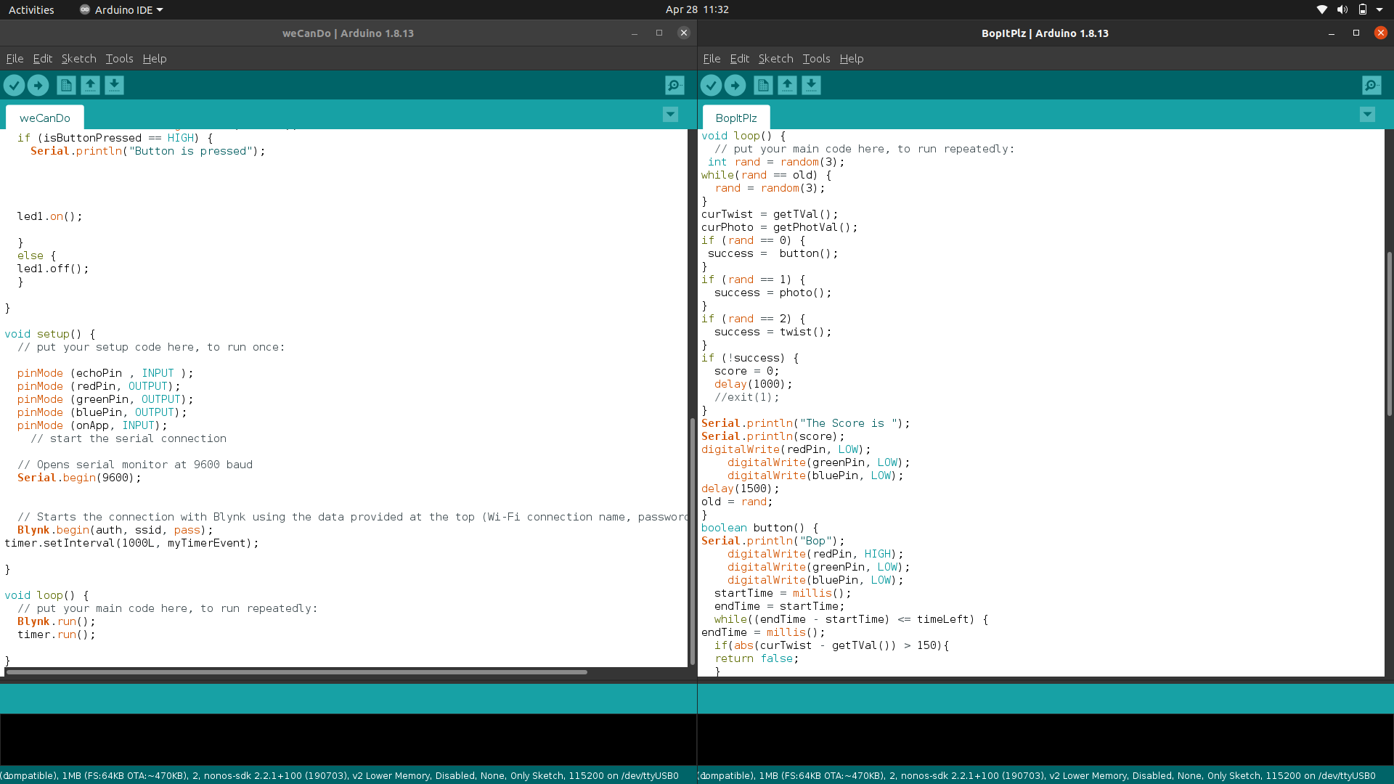Open the Tools menu in BopItPlz window

[816, 59]
